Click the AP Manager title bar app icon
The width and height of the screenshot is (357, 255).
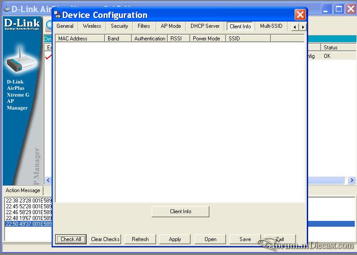point(7,9)
